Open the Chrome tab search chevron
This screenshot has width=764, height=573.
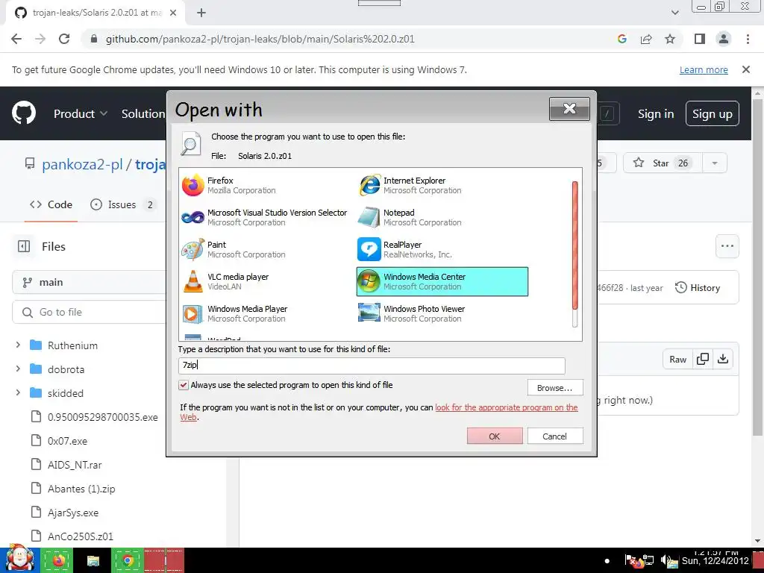point(674,13)
